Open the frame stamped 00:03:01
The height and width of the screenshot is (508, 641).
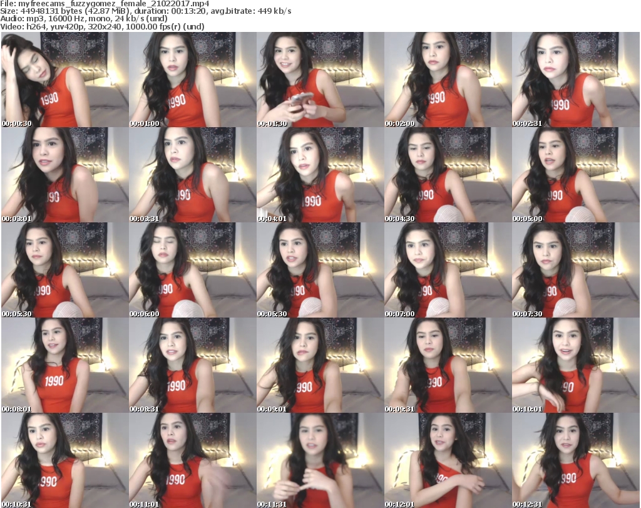(x=65, y=175)
